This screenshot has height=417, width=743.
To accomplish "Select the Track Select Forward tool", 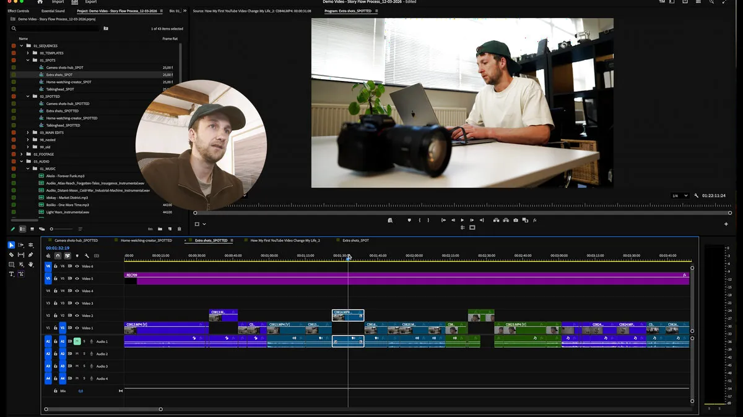I will [21, 245].
